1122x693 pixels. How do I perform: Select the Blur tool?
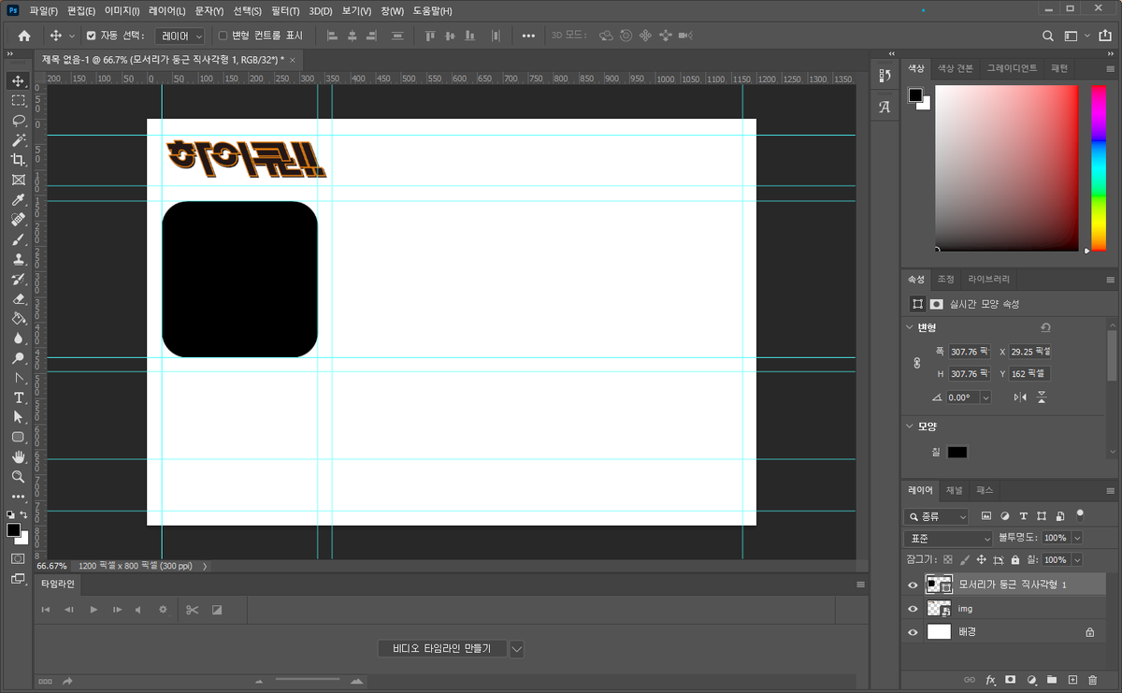(x=18, y=339)
